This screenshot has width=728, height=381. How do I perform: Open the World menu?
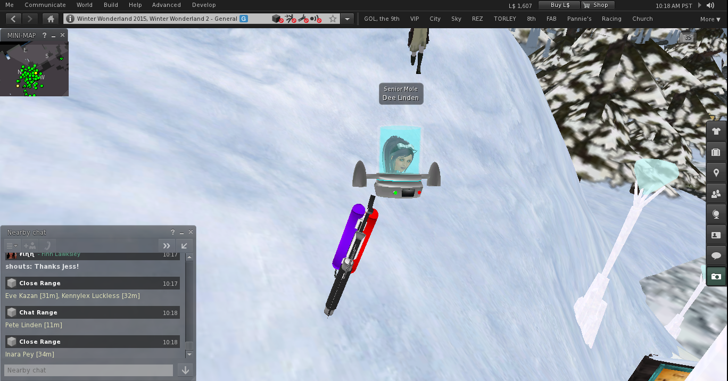(84, 5)
